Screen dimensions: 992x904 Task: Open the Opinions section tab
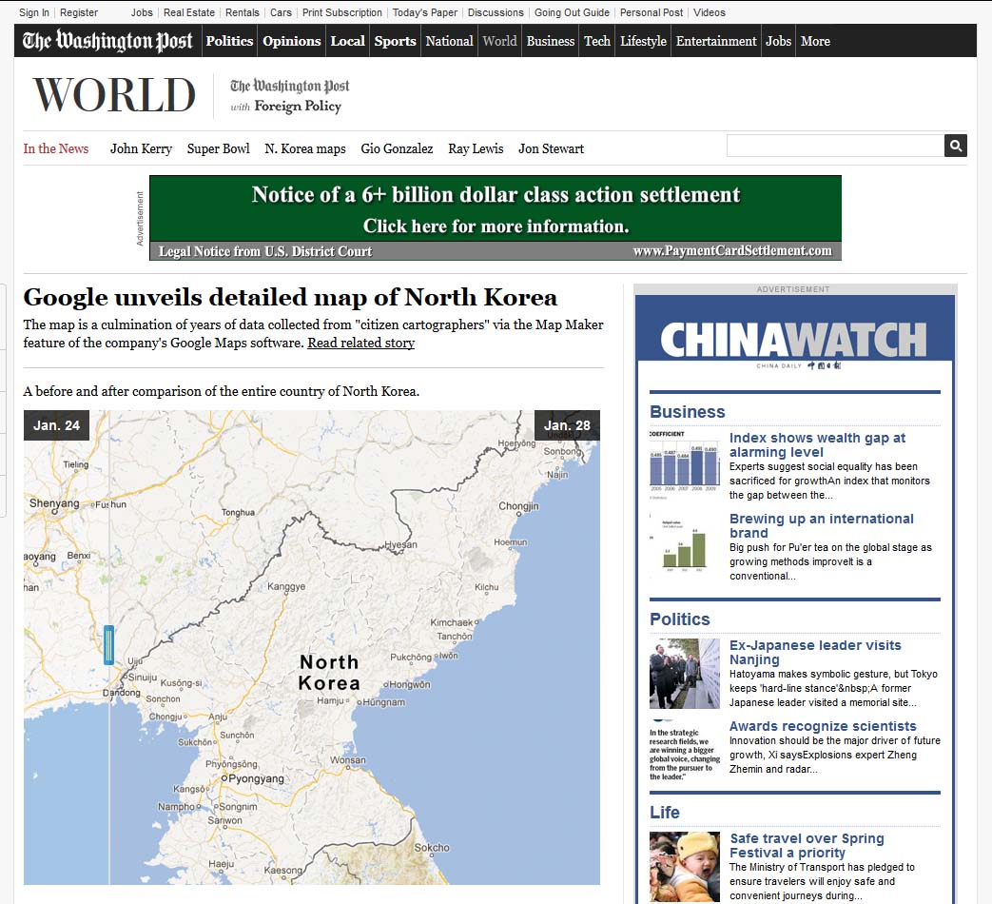[292, 41]
